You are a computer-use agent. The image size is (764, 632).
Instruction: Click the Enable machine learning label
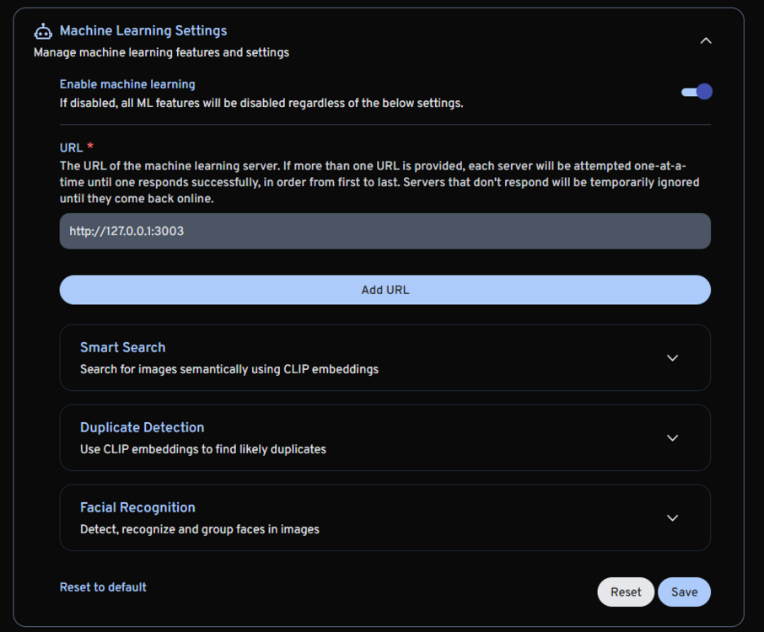[x=127, y=84]
